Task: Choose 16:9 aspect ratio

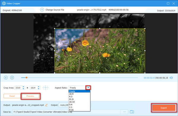Action: click(79, 94)
